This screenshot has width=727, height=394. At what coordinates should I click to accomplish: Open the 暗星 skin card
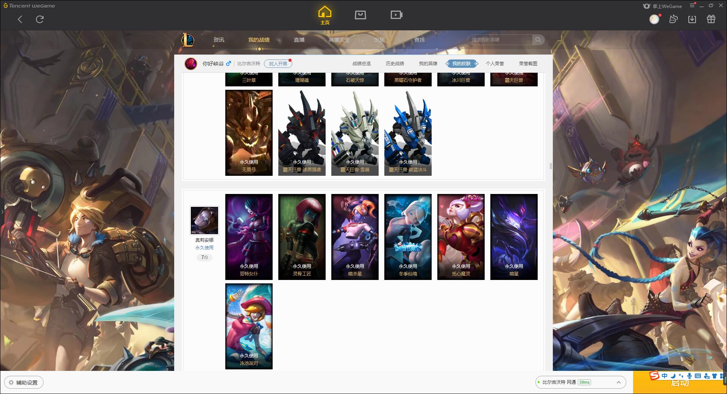coord(514,237)
